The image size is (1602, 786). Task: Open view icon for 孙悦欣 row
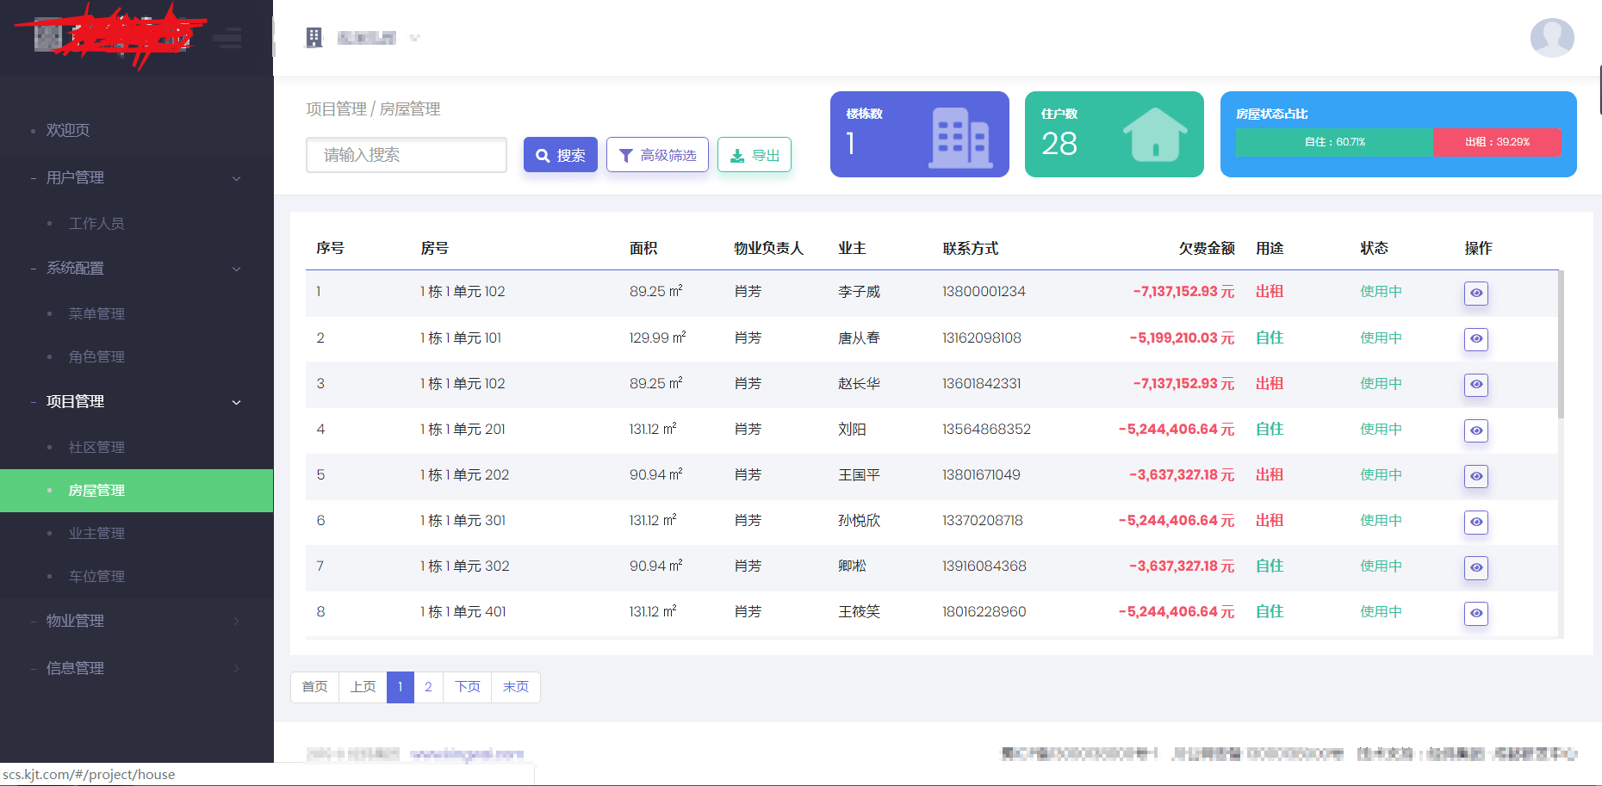[1475, 522]
